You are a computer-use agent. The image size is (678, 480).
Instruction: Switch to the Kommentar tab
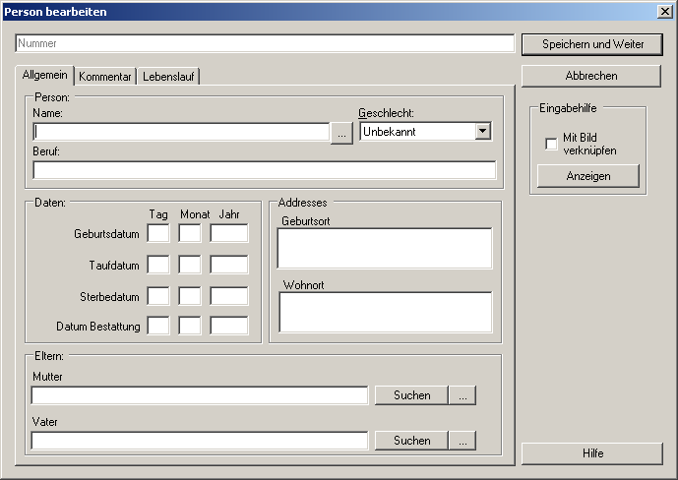[105, 77]
